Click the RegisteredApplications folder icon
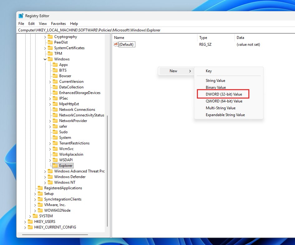 (41, 188)
